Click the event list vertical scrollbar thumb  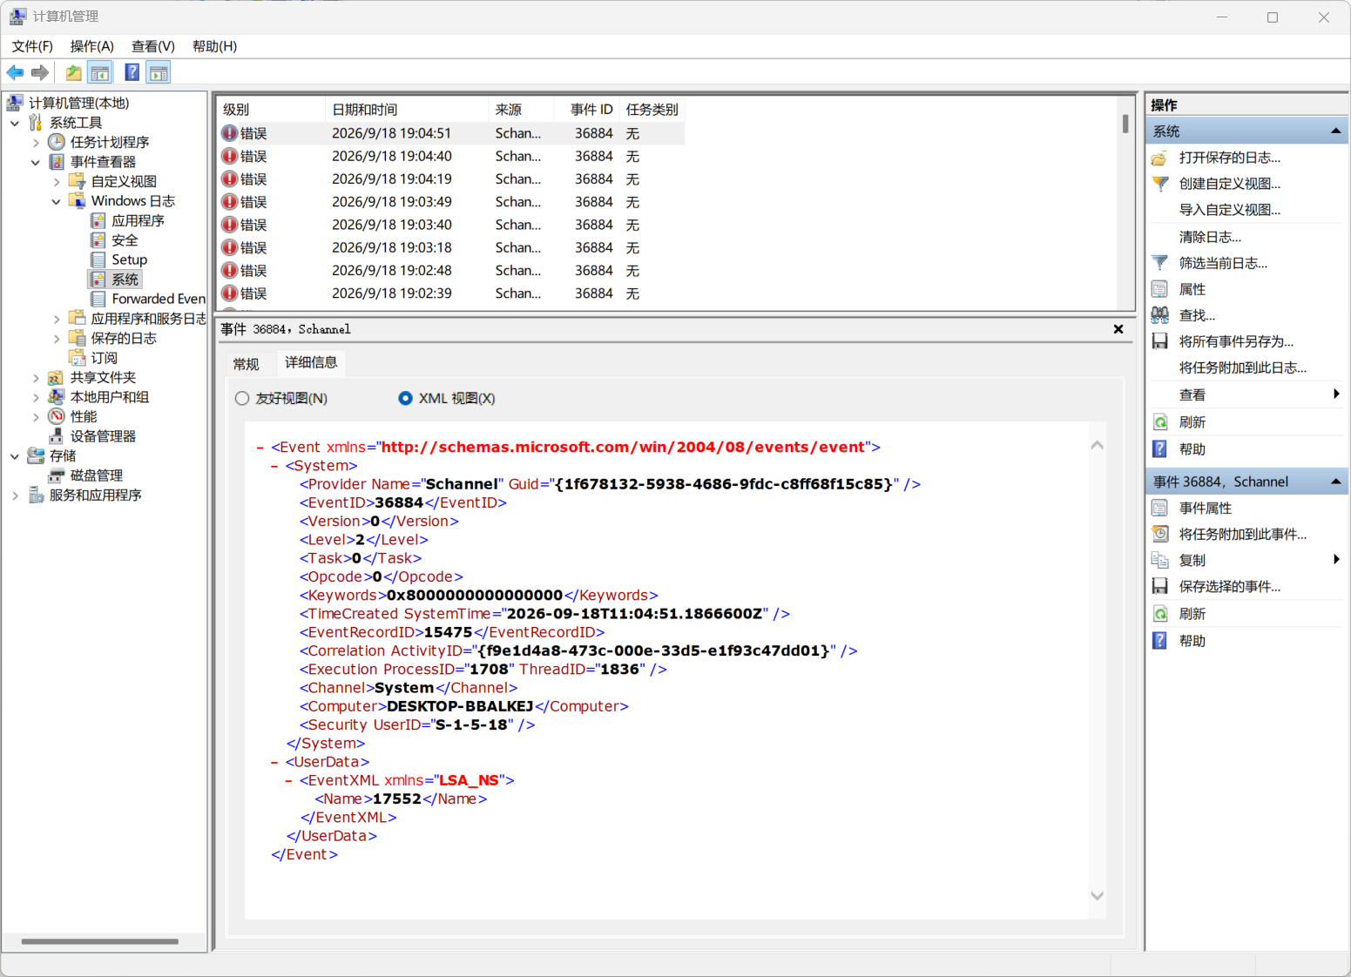point(1125,124)
